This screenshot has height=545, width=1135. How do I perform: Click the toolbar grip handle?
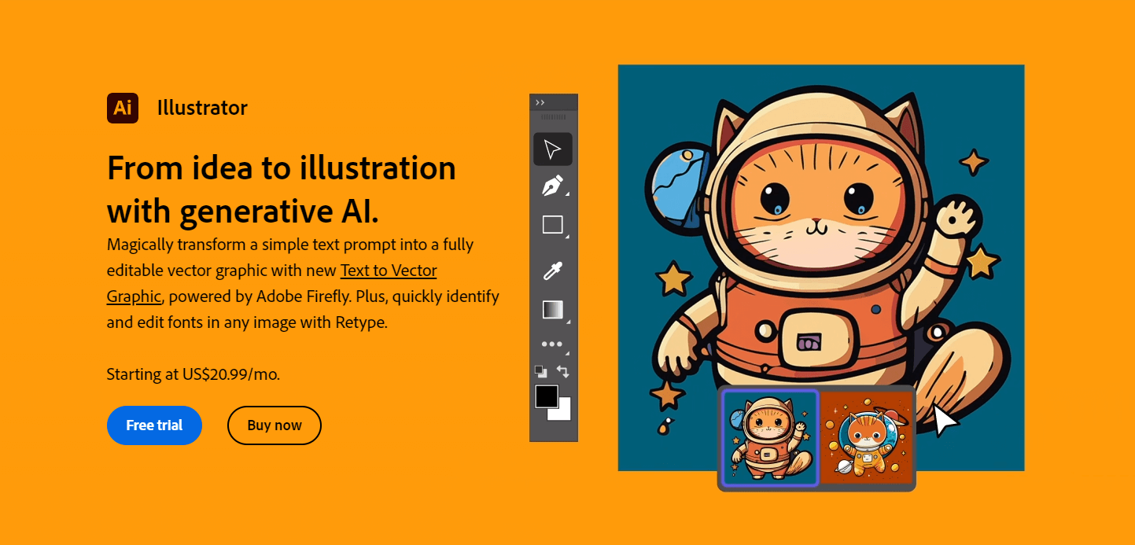tap(554, 117)
